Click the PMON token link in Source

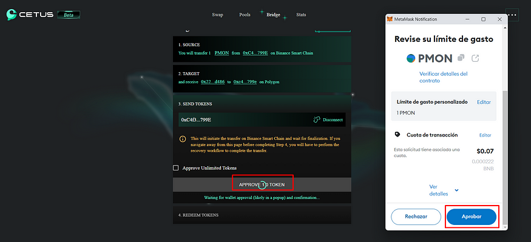[x=222, y=53]
